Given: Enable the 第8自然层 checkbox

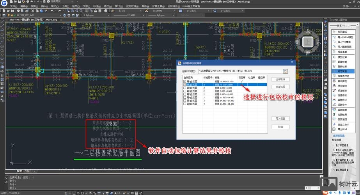Looking at the screenshot, I should click(185, 104).
